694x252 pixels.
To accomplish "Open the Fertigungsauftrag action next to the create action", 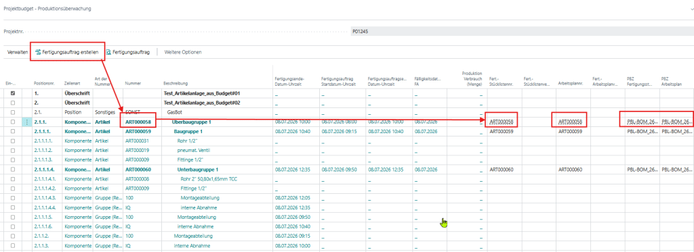I will [x=128, y=52].
